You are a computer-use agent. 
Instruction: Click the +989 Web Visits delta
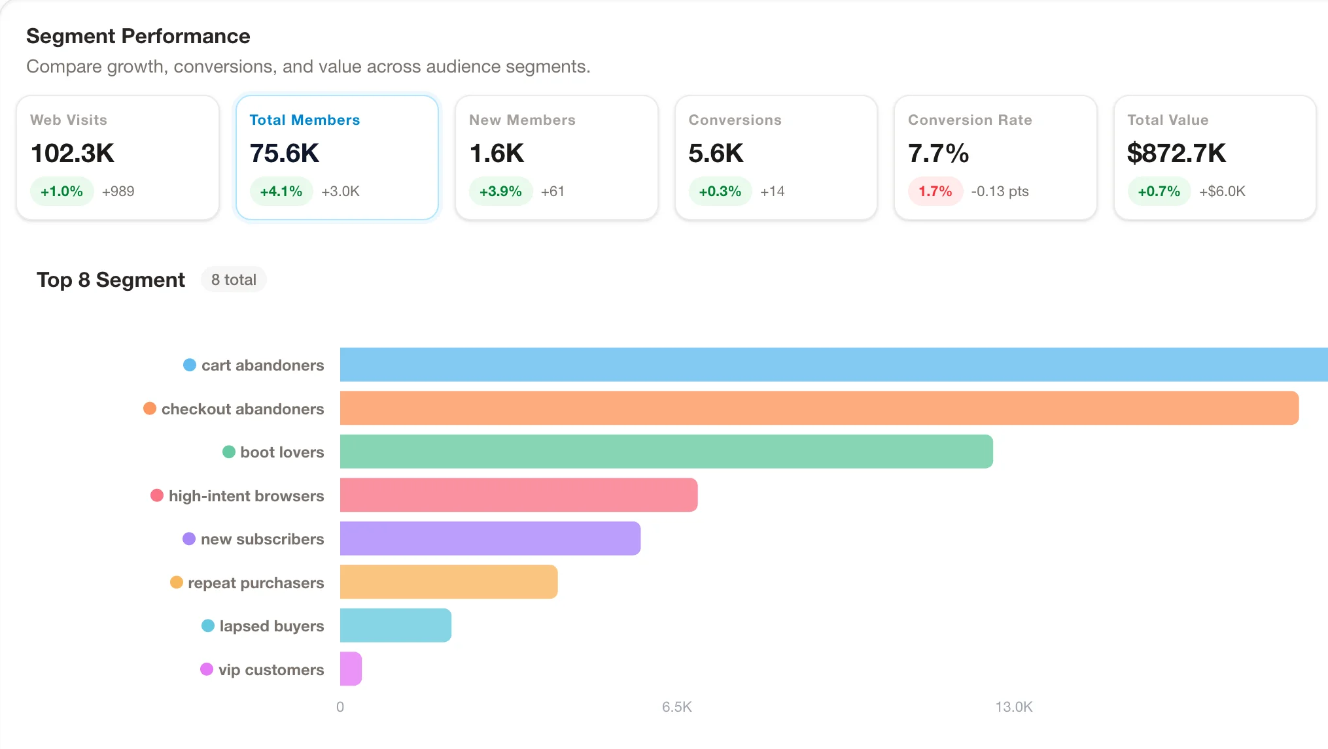118,191
